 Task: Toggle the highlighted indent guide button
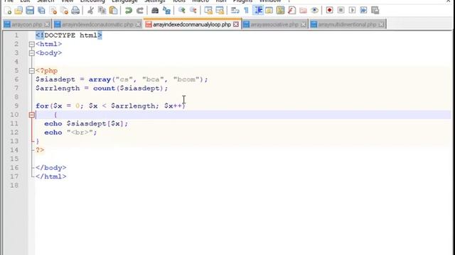point(257,11)
